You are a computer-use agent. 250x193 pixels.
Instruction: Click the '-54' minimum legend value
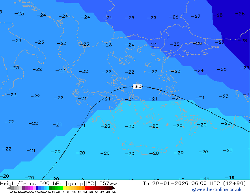click(x=13, y=192)
